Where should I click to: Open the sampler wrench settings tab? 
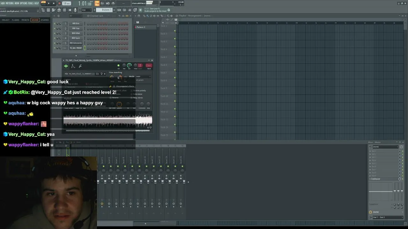coord(80,66)
